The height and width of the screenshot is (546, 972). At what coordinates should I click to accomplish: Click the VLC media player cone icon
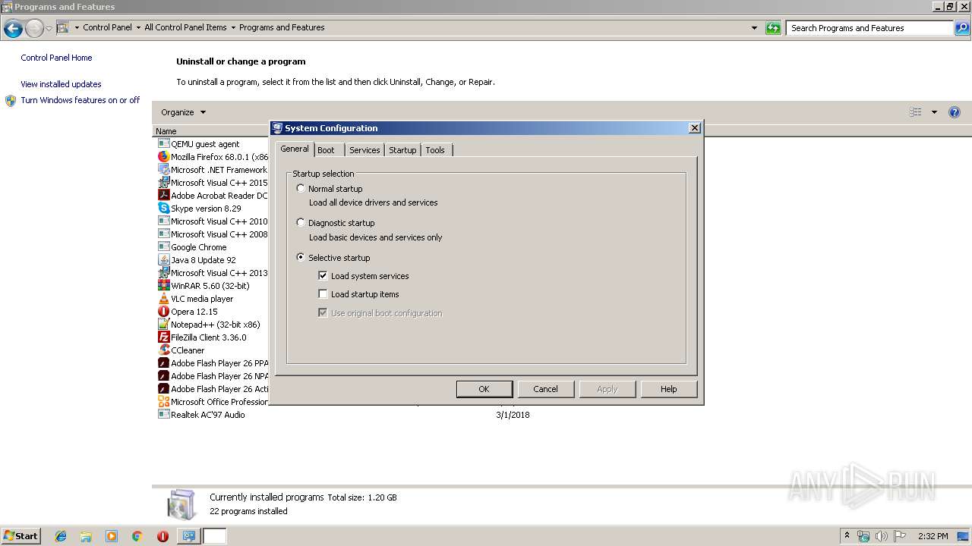pos(163,298)
